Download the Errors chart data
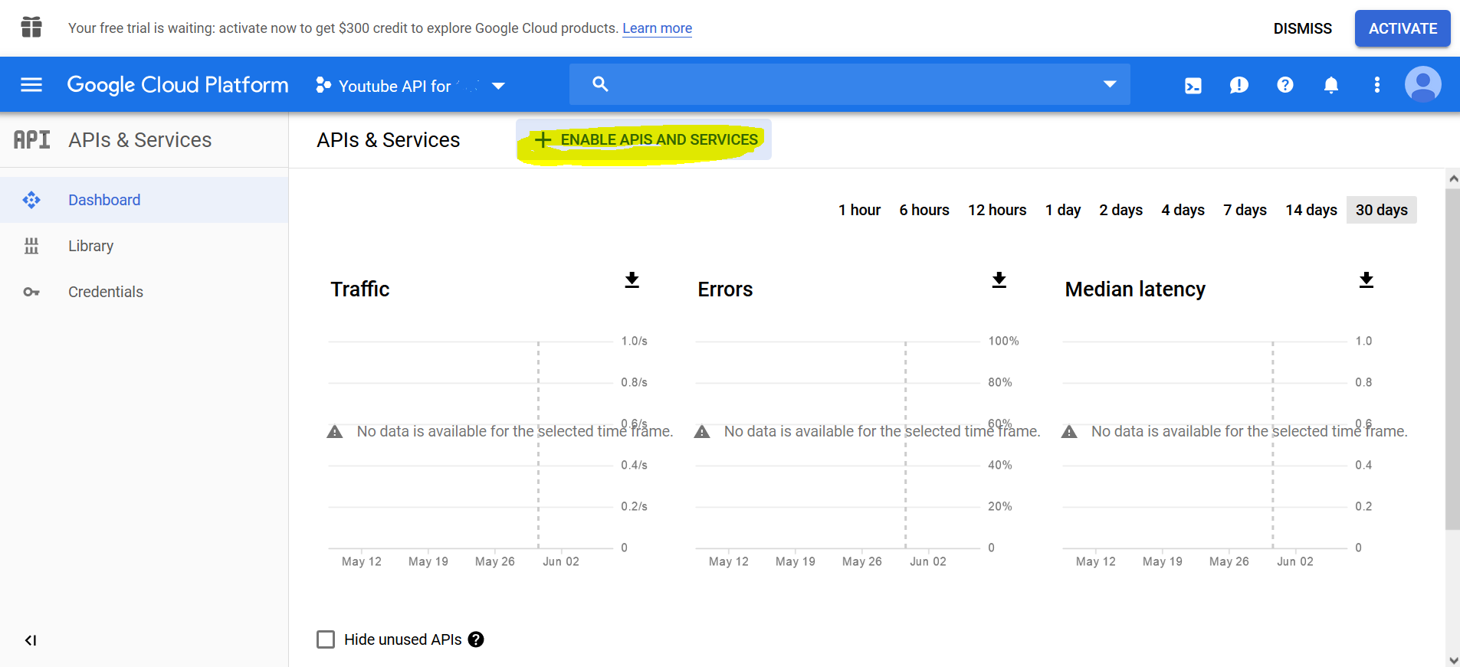Image resolution: width=1460 pixels, height=667 pixels. (x=999, y=280)
